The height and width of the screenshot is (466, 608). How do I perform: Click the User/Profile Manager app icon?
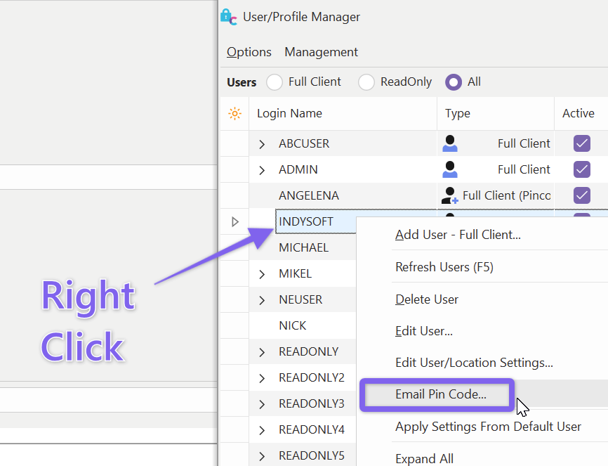coord(229,16)
